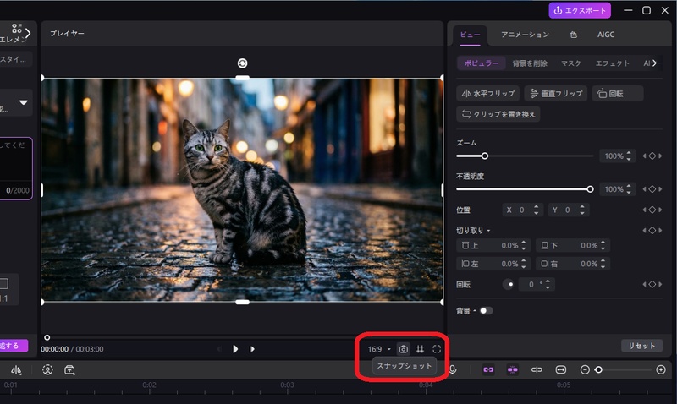Screen dimensions: 677x404
Task: Click the rotation dial knob
Action: point(509,284)
